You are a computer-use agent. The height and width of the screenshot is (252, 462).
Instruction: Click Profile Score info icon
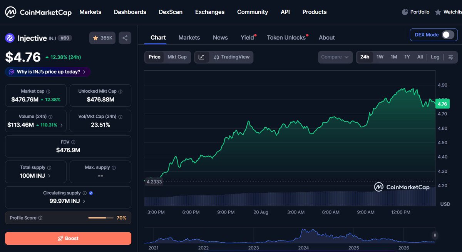(x=40, y=218)
